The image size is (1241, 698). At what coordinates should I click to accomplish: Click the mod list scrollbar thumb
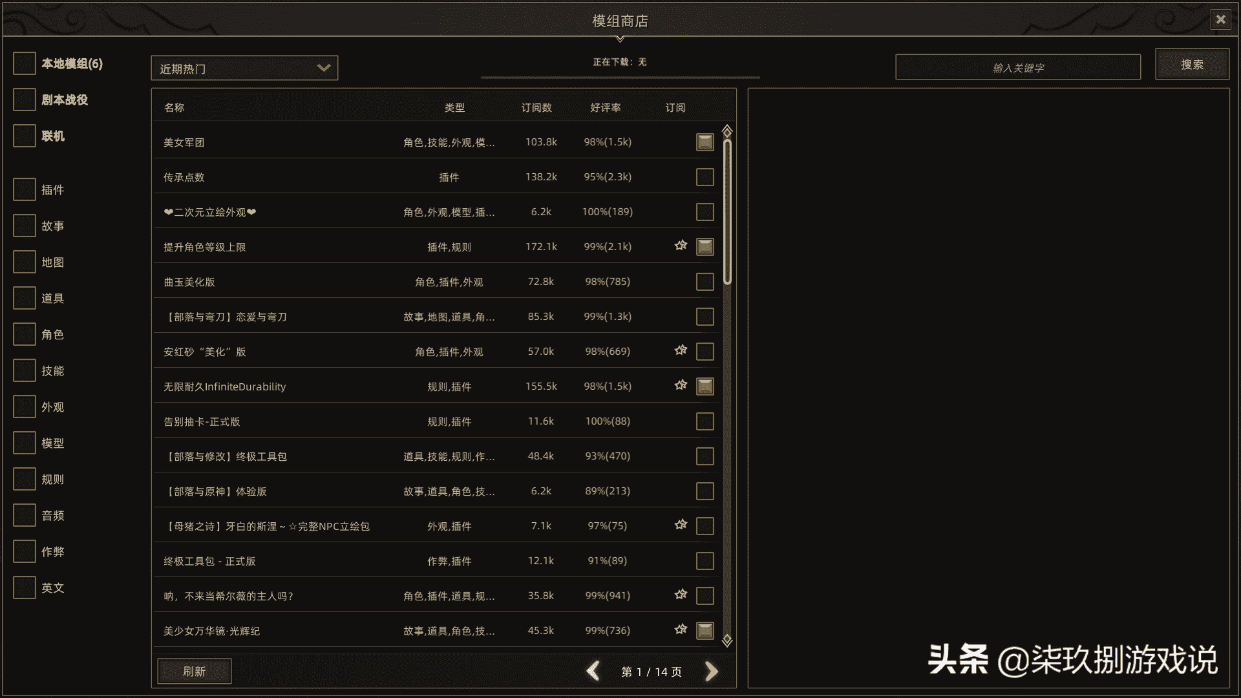click(x=727, y=212)
